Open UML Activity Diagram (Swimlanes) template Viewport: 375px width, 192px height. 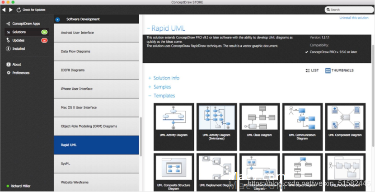click(217, 127)
